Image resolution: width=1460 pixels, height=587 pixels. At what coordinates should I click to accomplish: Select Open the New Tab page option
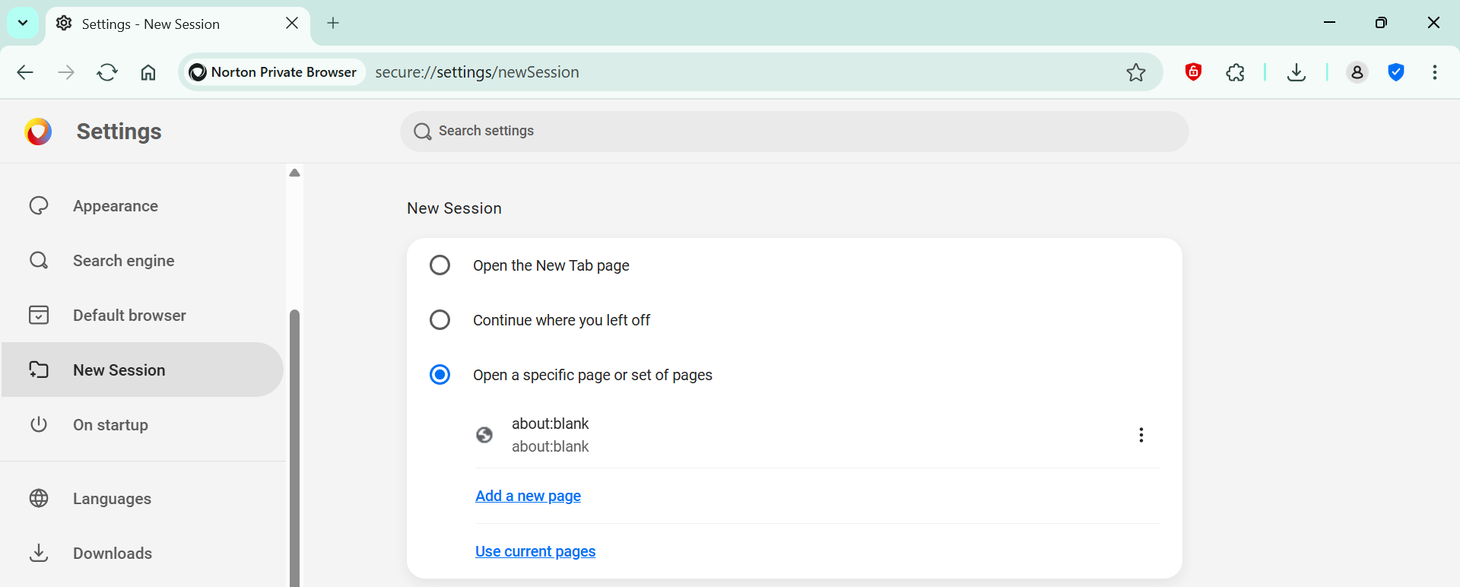[440, 265]
